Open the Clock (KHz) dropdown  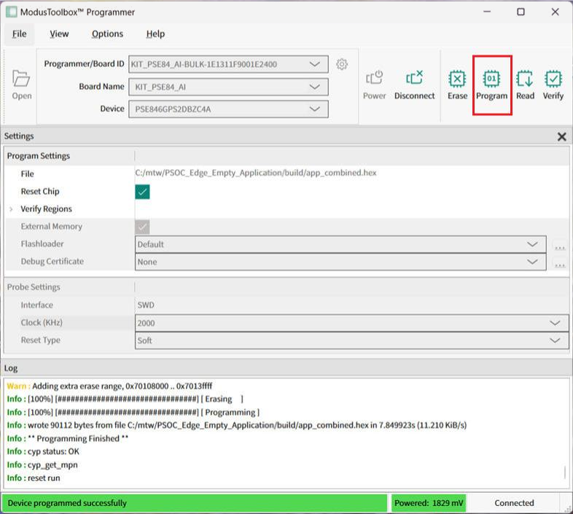(352, 323)
